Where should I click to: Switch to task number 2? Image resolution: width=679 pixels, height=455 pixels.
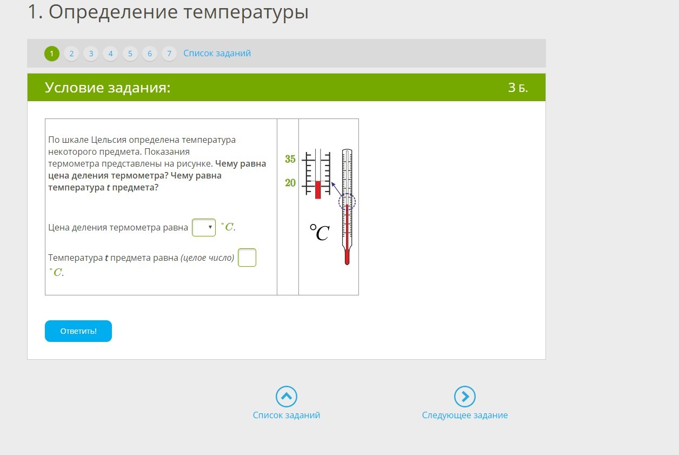(x=71, y=54)
